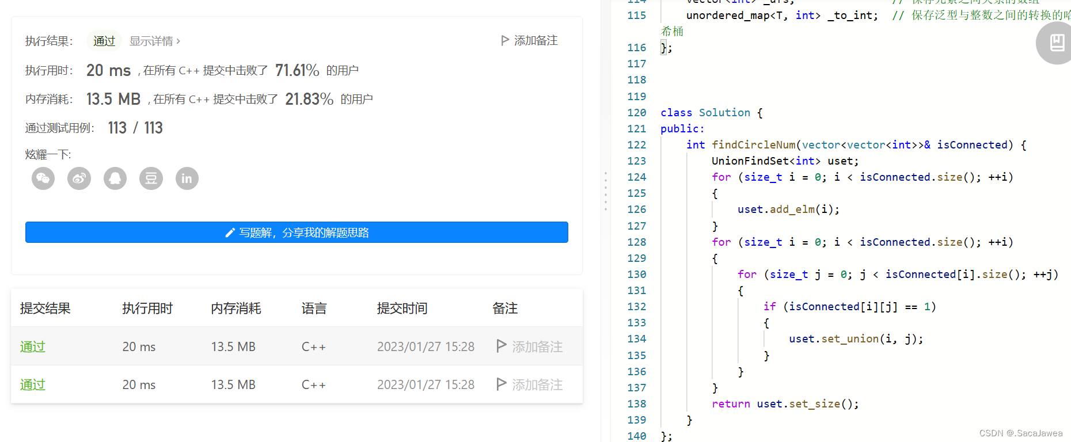The width and height of the screenshot is (1071, 442).
Task: Select 执行用时 column header
Action: (147, 308)
